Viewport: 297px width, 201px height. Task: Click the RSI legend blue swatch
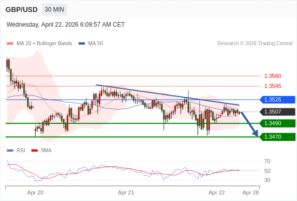click(10, 151)
